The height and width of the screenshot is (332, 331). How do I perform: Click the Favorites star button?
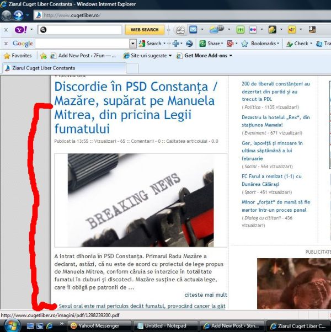point(18,56)
